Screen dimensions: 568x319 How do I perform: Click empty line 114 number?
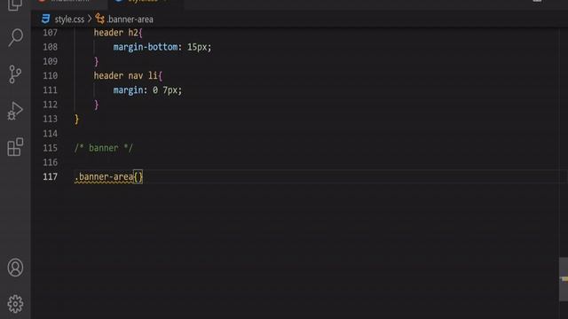[x=50, y=134]
